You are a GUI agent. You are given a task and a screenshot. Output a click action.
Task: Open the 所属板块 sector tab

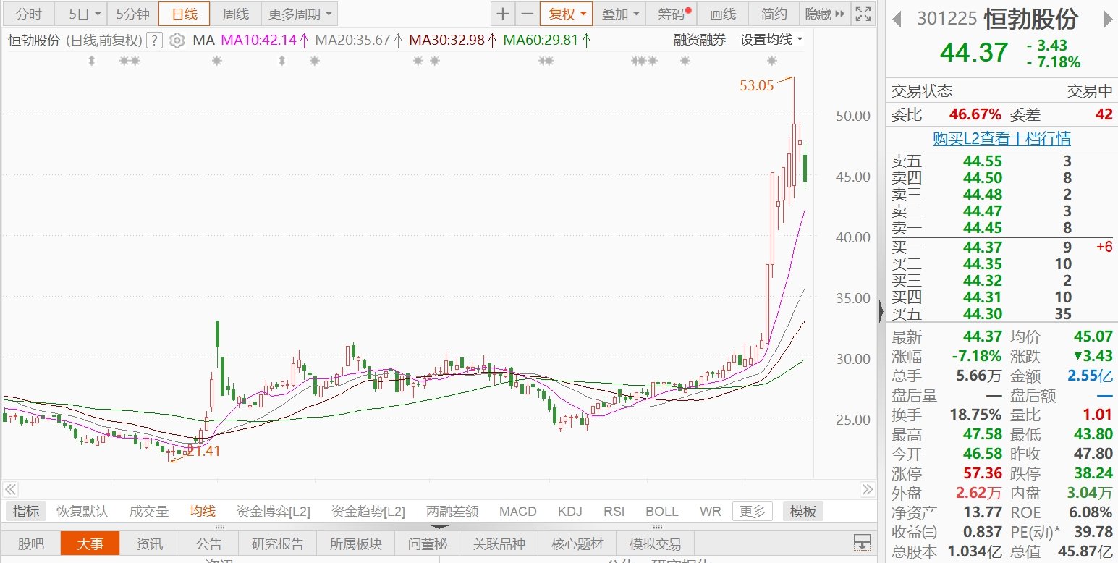(x=355, y=543)
